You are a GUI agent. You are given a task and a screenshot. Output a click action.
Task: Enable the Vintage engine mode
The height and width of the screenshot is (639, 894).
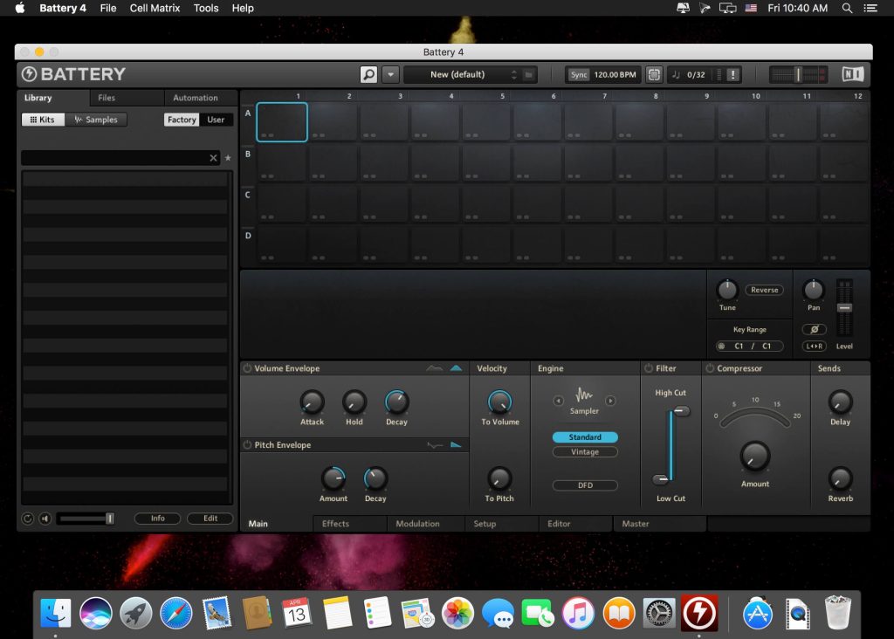coord(584,452)
